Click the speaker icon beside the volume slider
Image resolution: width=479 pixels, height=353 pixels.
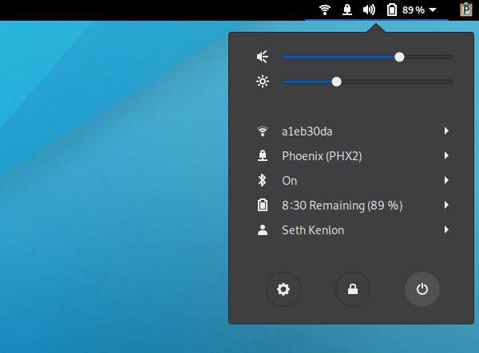263,57
